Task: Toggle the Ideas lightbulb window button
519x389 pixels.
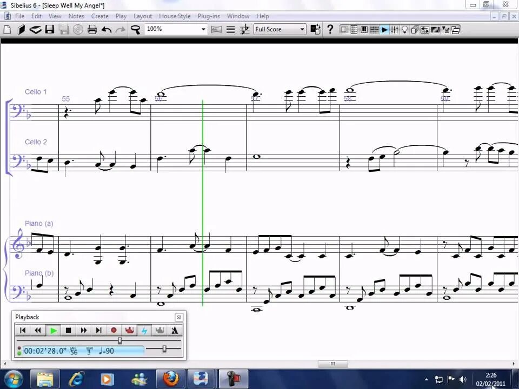Action: 404,30
